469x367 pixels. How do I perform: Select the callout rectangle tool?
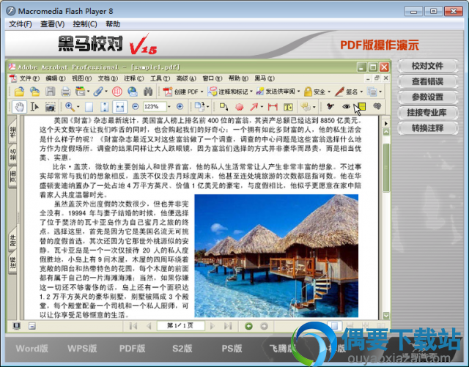(x=224, y=106)
